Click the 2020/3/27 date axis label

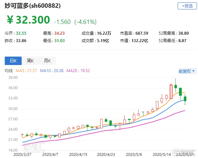[22, 155]
